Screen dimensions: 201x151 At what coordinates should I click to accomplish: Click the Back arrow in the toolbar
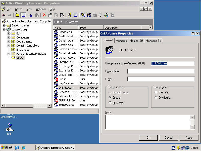point(4,15)
